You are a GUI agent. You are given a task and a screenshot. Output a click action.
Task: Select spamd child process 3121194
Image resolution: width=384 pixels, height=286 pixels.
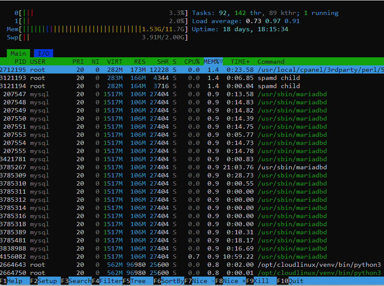click(x=192, y=86)
